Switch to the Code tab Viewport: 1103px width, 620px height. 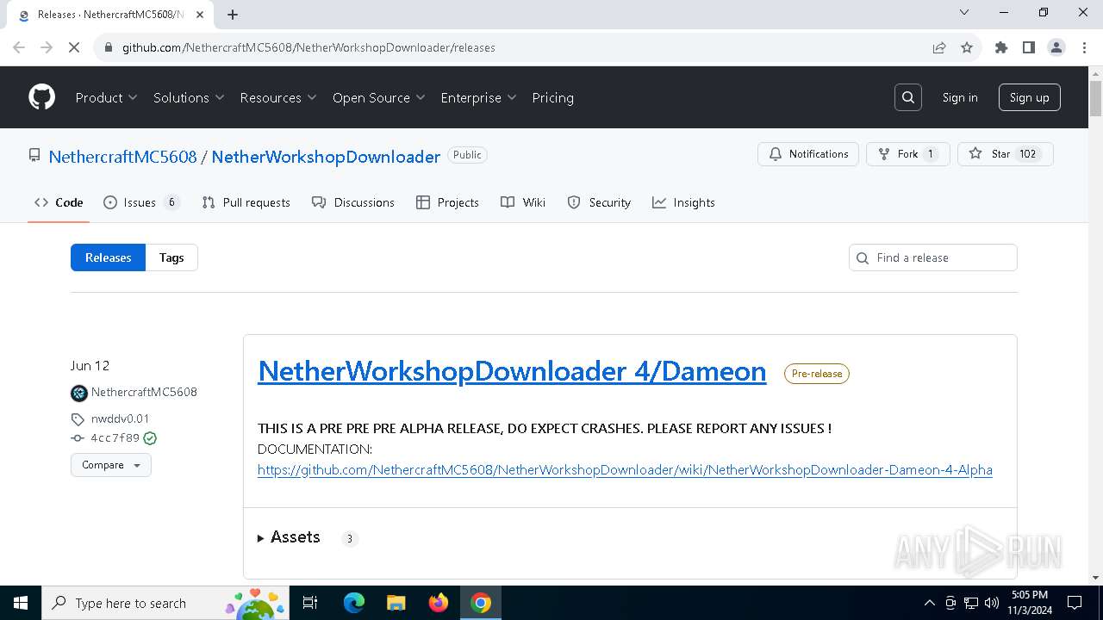coord(59,202)
